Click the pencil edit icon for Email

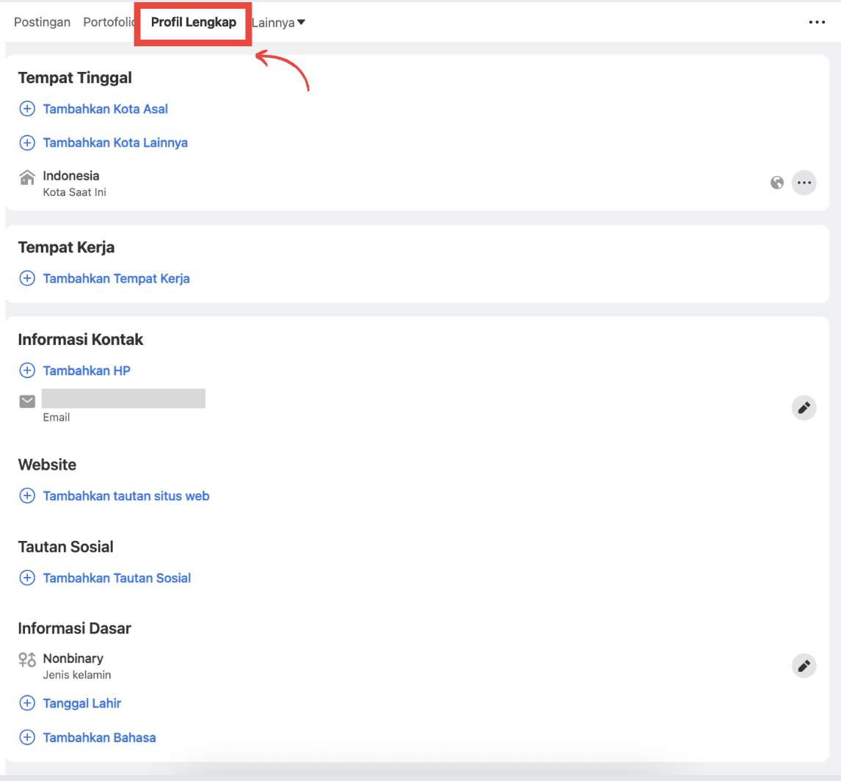coord(804,407)
